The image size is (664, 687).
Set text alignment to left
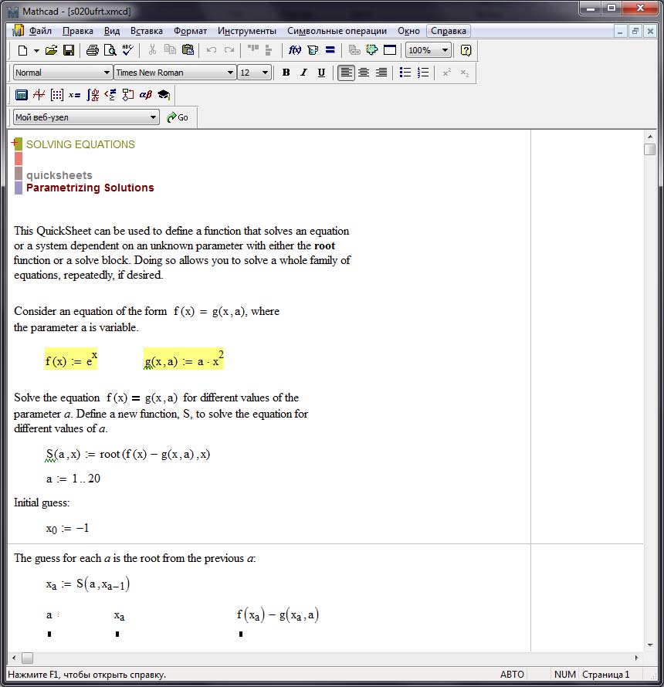[346, 73]
